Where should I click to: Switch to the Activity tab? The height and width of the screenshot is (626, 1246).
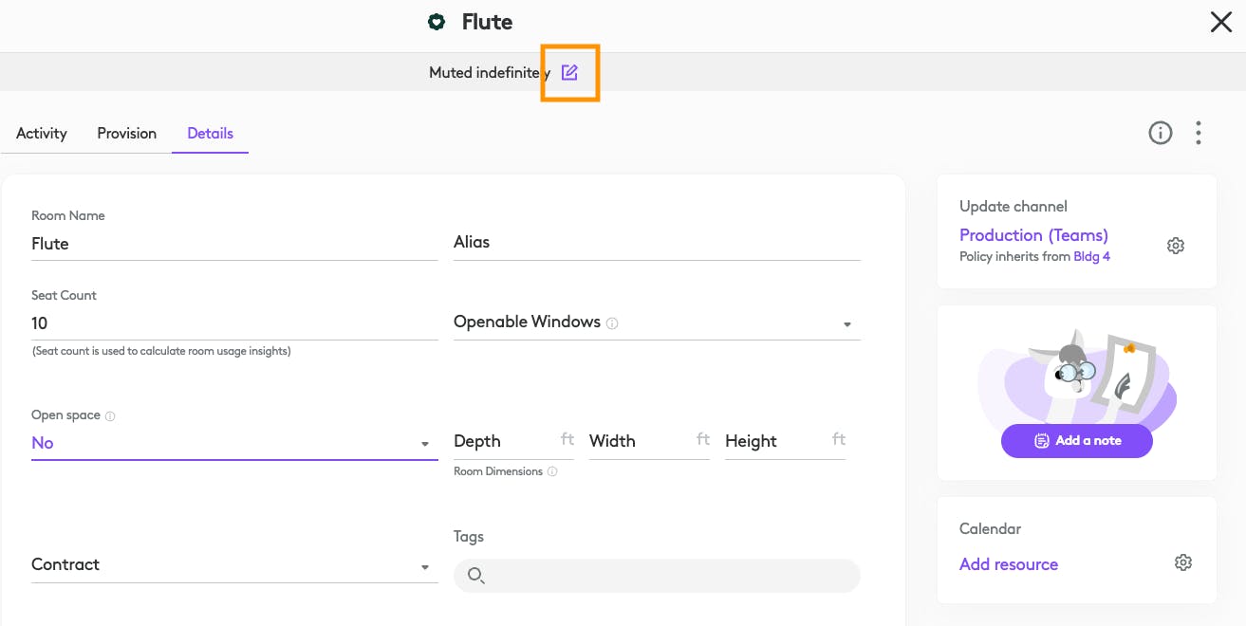coord(42,133)
